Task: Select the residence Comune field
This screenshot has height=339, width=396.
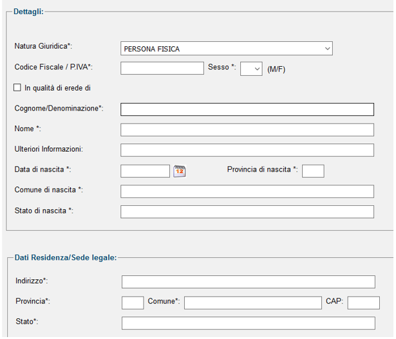Action: (x=253, y=303)
